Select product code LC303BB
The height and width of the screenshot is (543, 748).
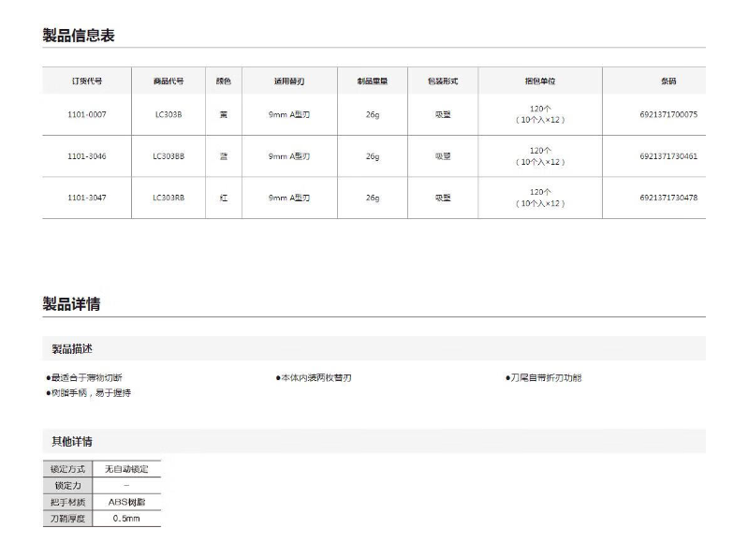click(x=169, y=156)
